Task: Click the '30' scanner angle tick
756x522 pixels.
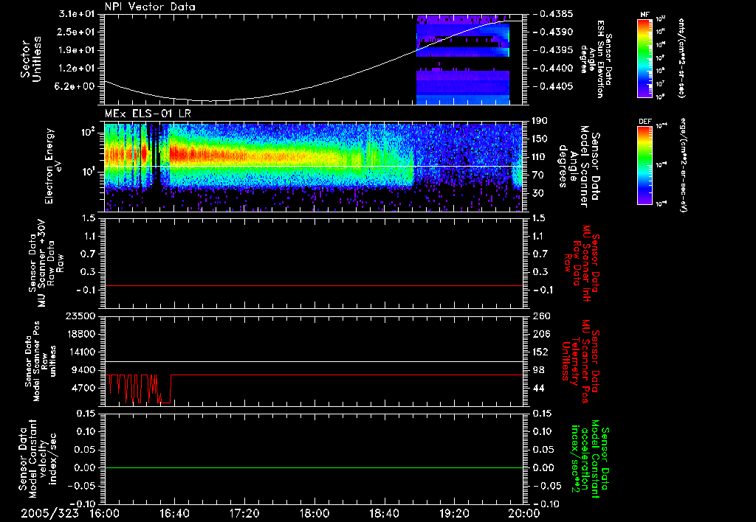Action: point(537,194)
